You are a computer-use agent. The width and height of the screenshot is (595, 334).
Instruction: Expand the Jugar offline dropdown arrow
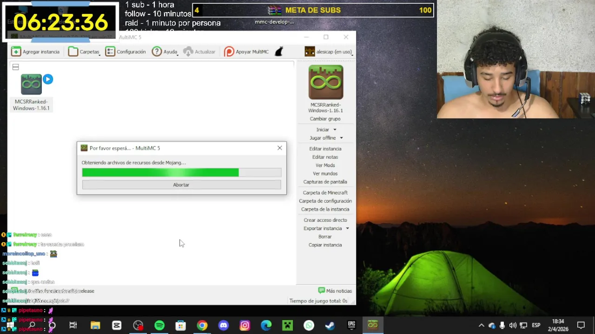341,138
